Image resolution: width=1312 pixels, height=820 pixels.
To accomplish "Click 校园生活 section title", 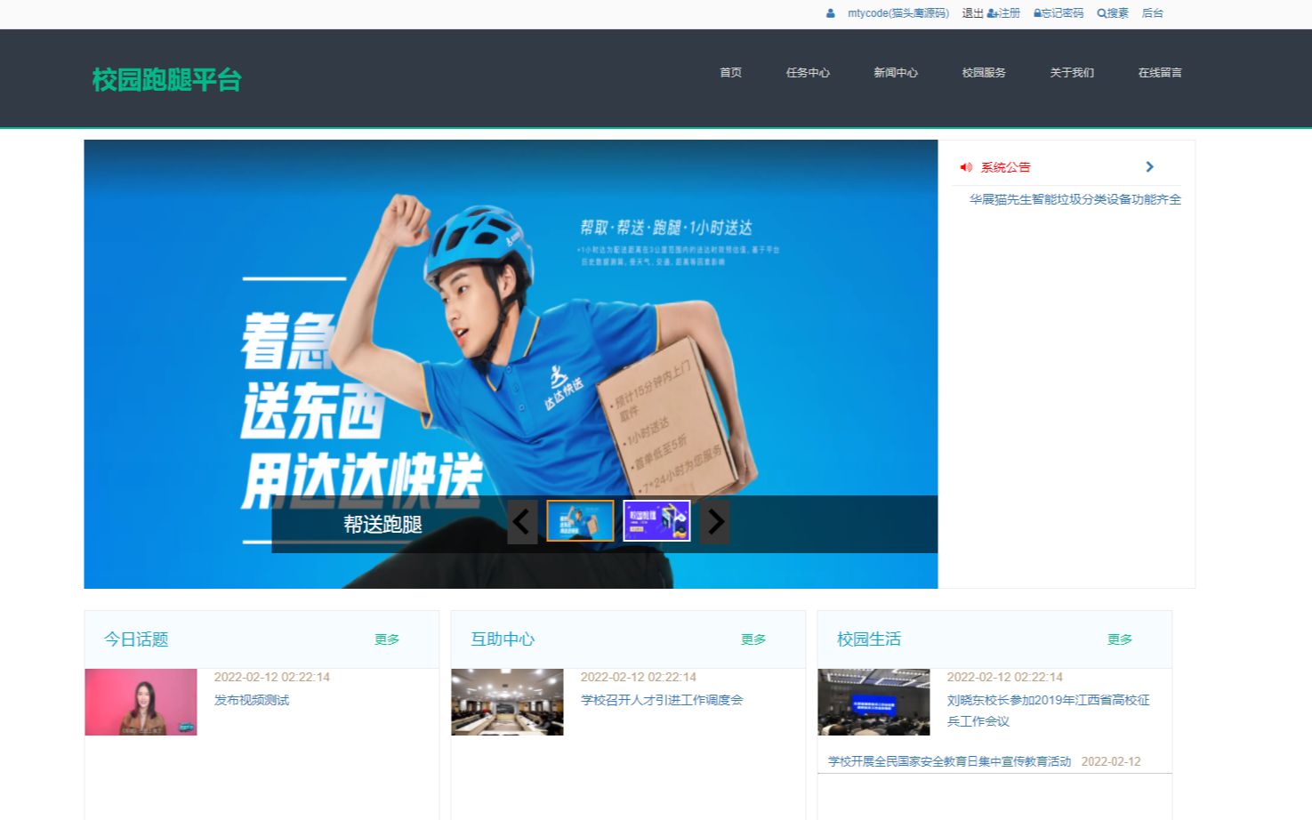I will [x=869, y=639].
